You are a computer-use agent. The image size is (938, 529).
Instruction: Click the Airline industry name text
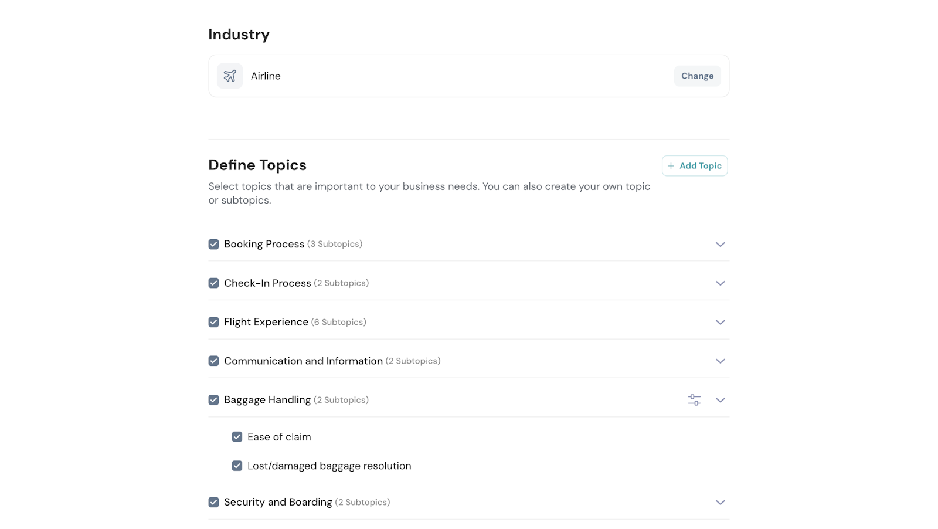(266, 76)
